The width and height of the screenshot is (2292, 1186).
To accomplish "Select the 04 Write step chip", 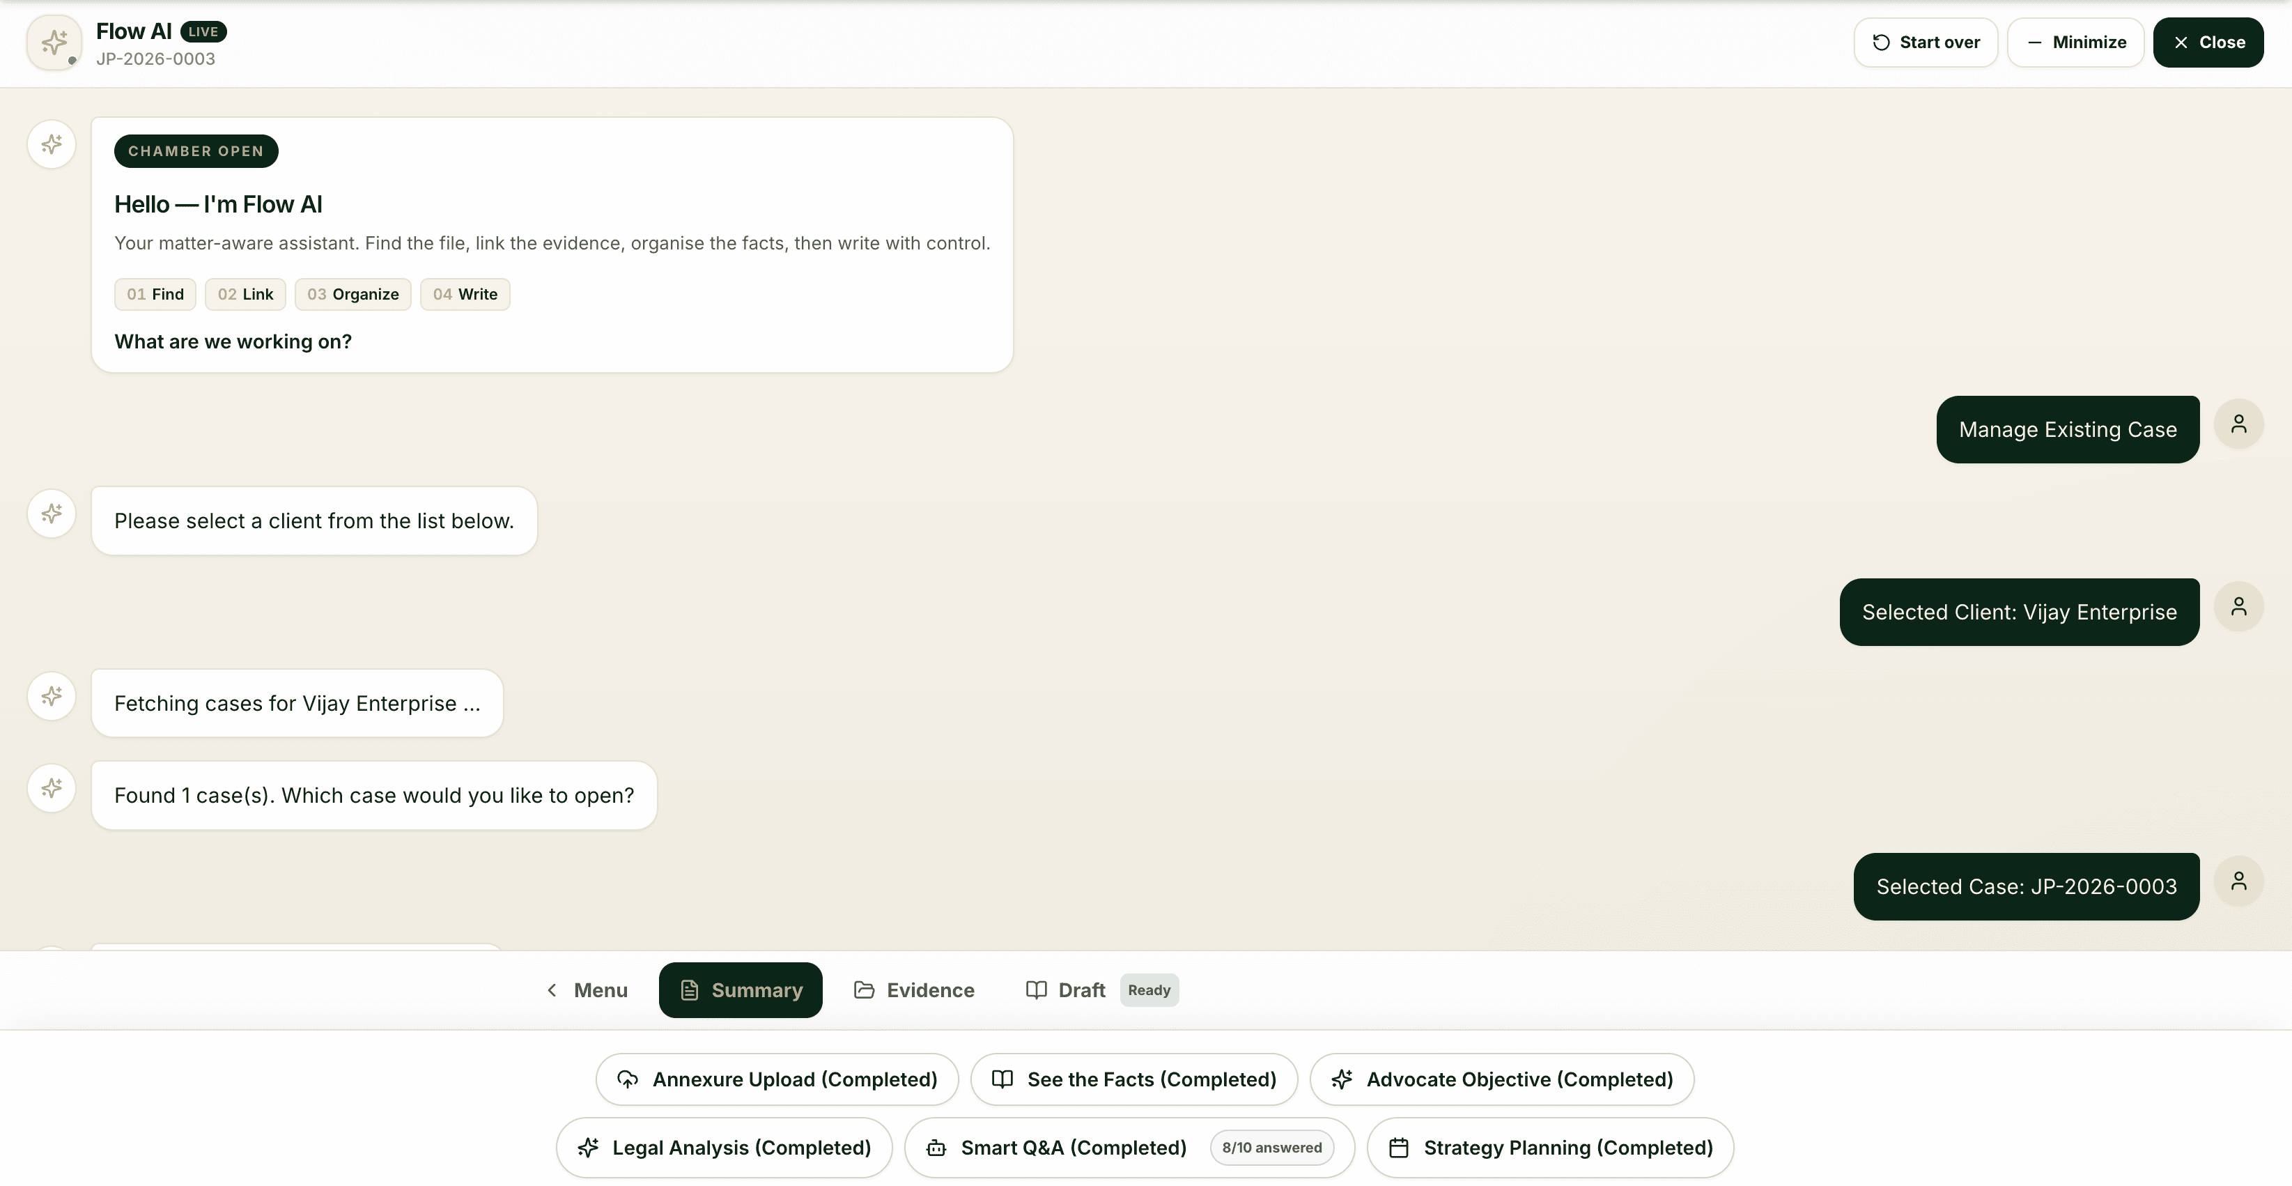I will pyautogui.click(x=465, y=295).
